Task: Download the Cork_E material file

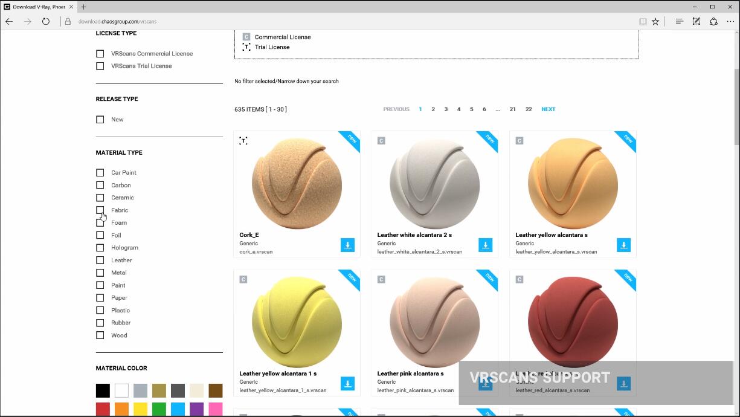Action: coord(347,245)
